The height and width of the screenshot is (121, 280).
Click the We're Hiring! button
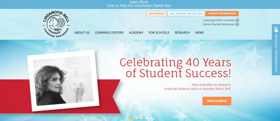click(157, 14)
